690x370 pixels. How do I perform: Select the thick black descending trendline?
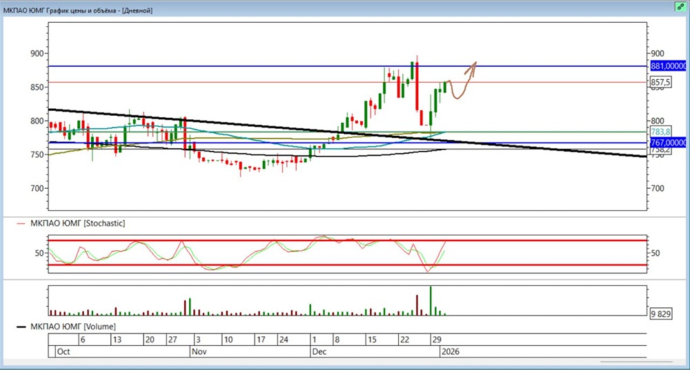[207, 121]
